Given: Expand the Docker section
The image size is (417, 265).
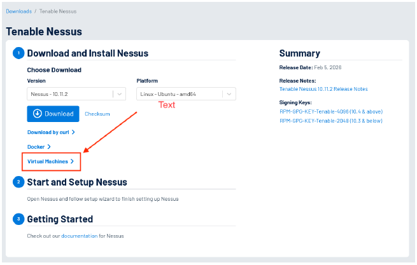Looking at the screenshot, I should coord(39,147).
